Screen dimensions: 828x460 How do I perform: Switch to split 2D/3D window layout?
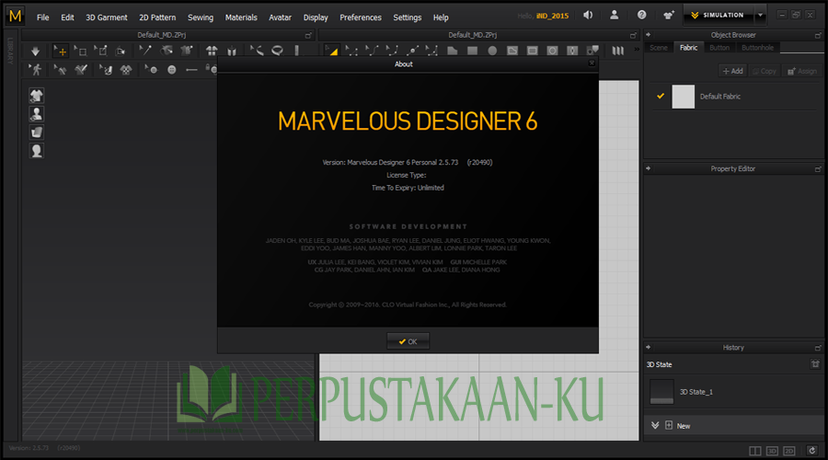click(755, 451)
